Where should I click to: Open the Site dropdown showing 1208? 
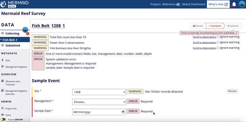pos(99,92)
